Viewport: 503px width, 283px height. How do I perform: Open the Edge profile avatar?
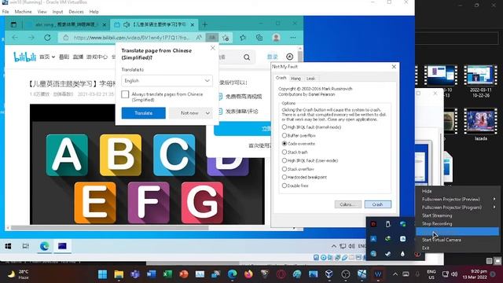click(x=276, y=38)
